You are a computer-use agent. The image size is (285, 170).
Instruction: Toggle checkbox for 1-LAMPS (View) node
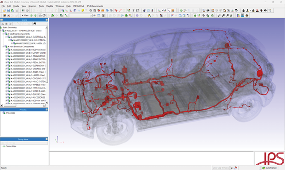pos(11,75)
